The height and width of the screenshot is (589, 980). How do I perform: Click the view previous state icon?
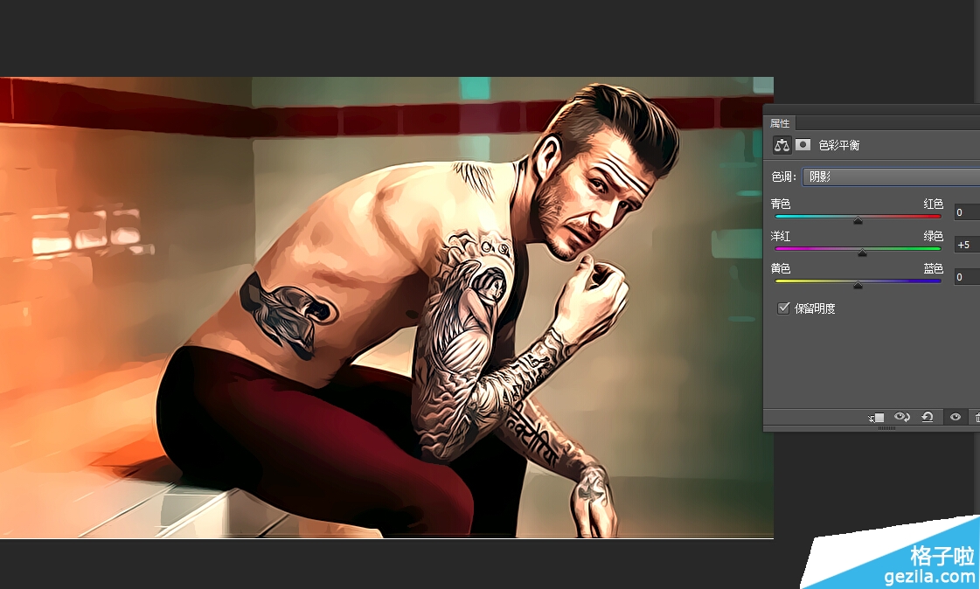pos(902,418)
